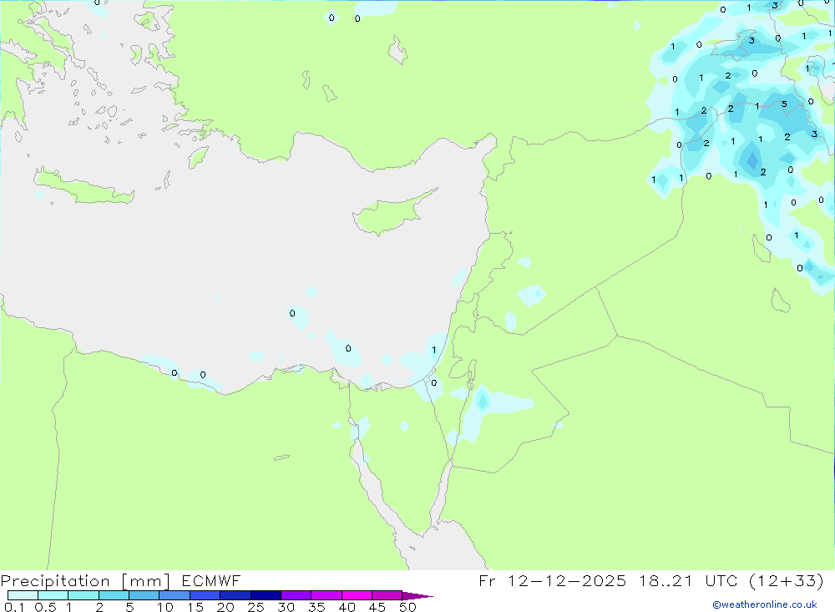Click the '(12+33)' forecast offset text
The image size is (835, 612).
pyautogui.click(x=786, y=580)
